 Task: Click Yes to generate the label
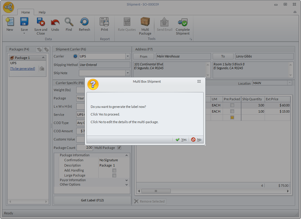(181, 140)
